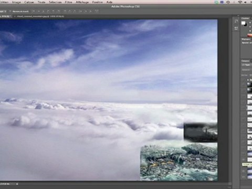Click the black background color swatch
Image resolution: width=252 pixels, height=189 pixels.
(246, 25)
